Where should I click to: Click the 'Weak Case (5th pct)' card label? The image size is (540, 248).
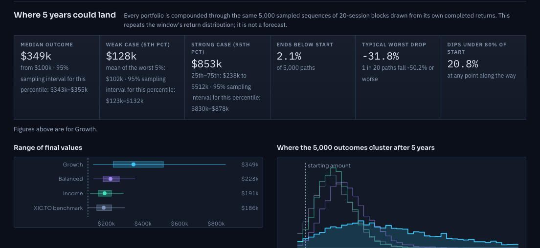(x=138, y=44)
